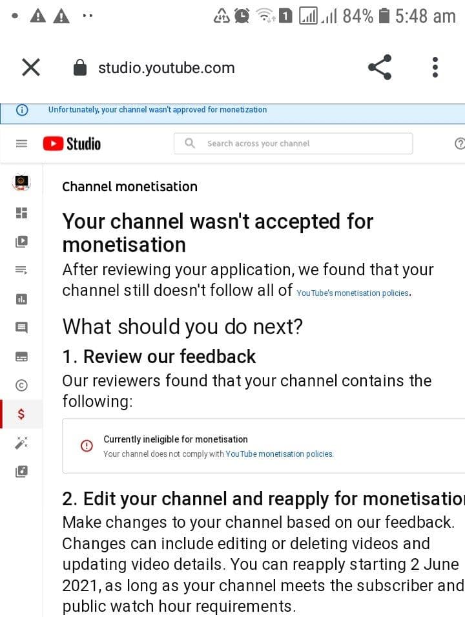Viewport: 465px width, 617px height.
Task: Click the YouTube Studio logo
Action: click(x=72, y=143)
